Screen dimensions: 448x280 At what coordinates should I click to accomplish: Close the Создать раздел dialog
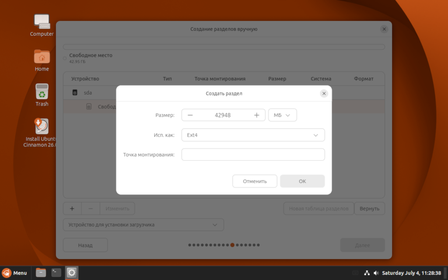(324, 94)
